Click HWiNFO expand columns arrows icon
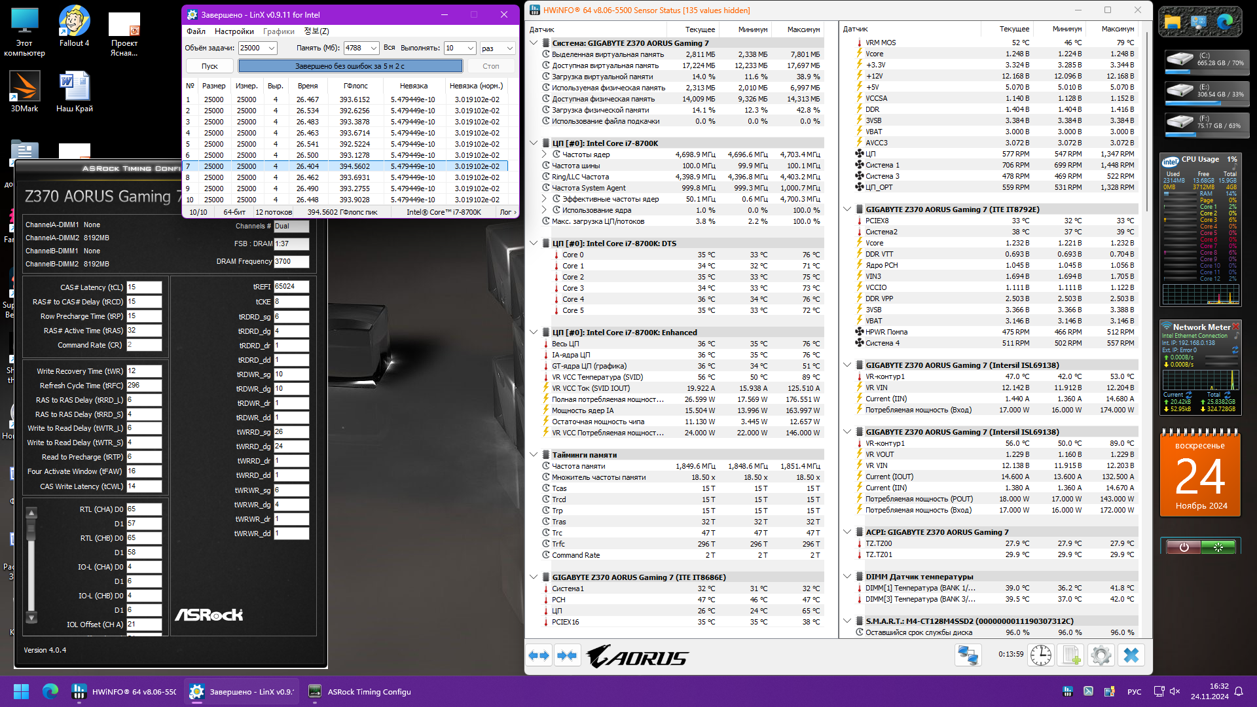Viewport: 1257px width, 707px height. click(539, 655)
